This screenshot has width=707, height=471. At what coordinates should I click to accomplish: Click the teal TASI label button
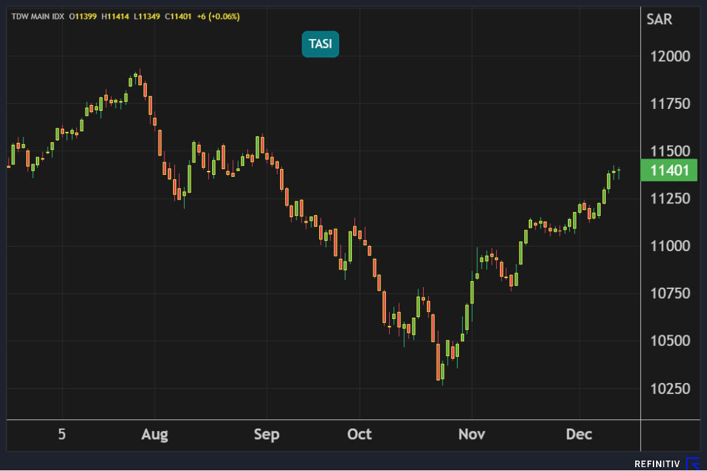(320, 44)
